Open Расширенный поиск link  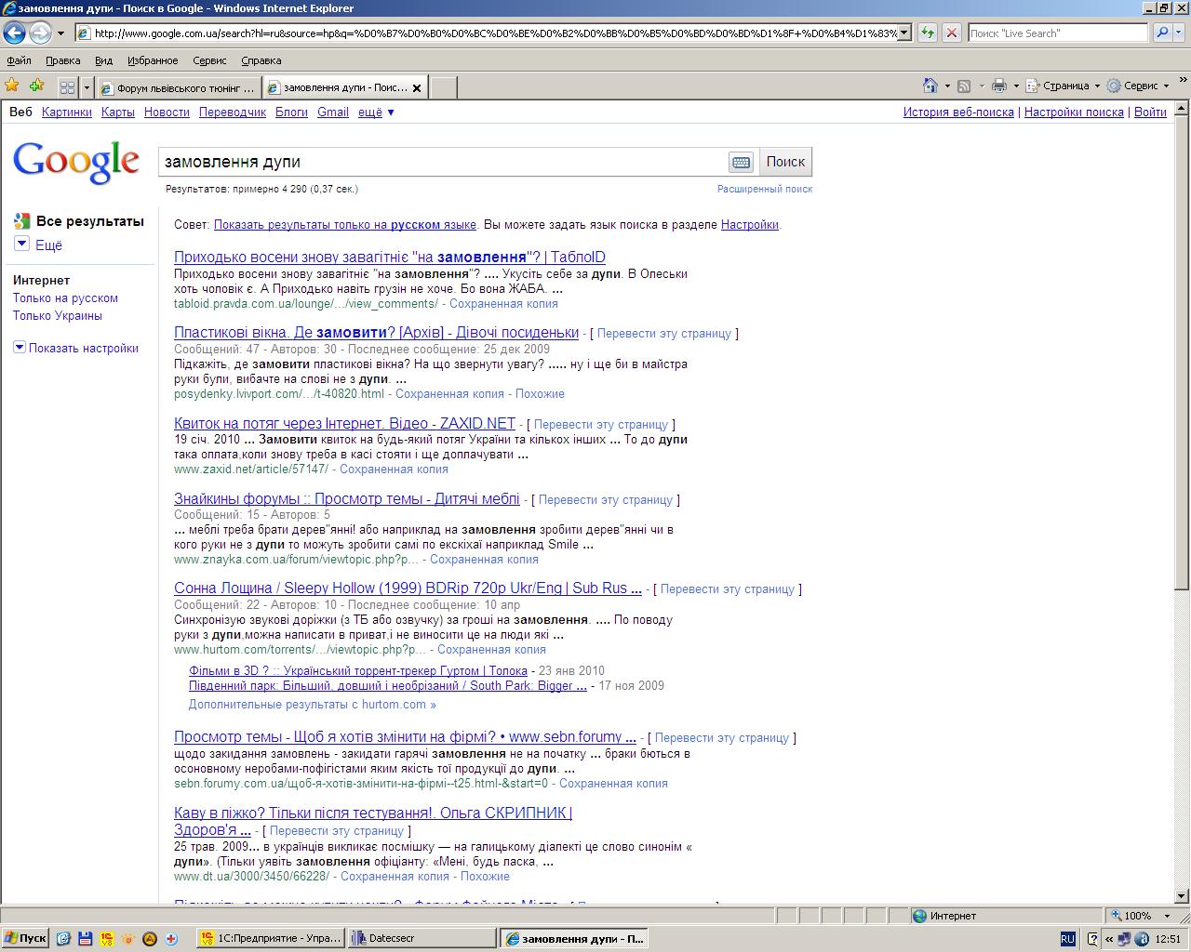[x=765, y=189]
